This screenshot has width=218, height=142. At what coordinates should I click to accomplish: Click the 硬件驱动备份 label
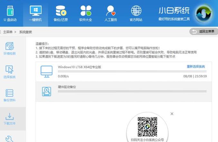pyautogui.click(x=67, y=87)
